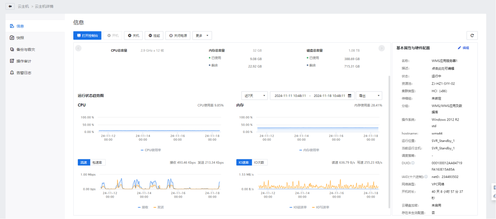Expand the 近7天 time range dropdown
This screenshot has height=219, width=496.
tap(254, 96)
